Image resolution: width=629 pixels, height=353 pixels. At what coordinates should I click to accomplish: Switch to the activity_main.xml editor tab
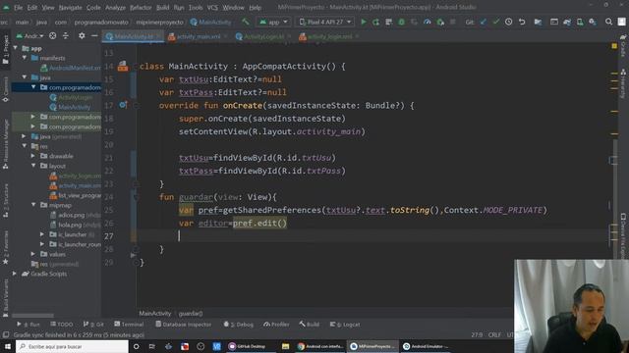click(x=199, y=36)
